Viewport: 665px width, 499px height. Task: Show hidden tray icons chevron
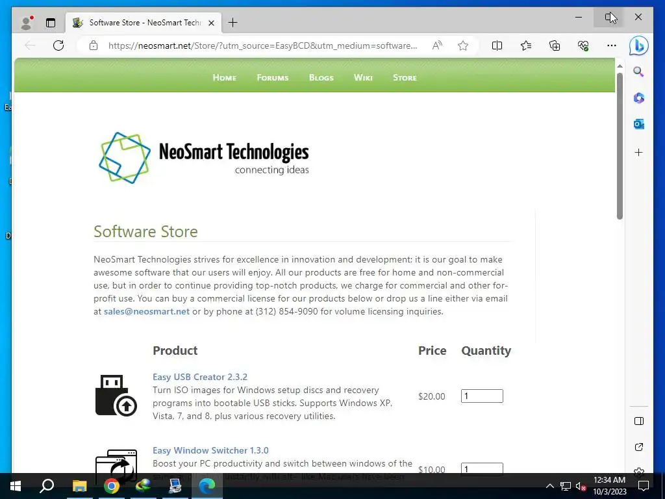549,486
